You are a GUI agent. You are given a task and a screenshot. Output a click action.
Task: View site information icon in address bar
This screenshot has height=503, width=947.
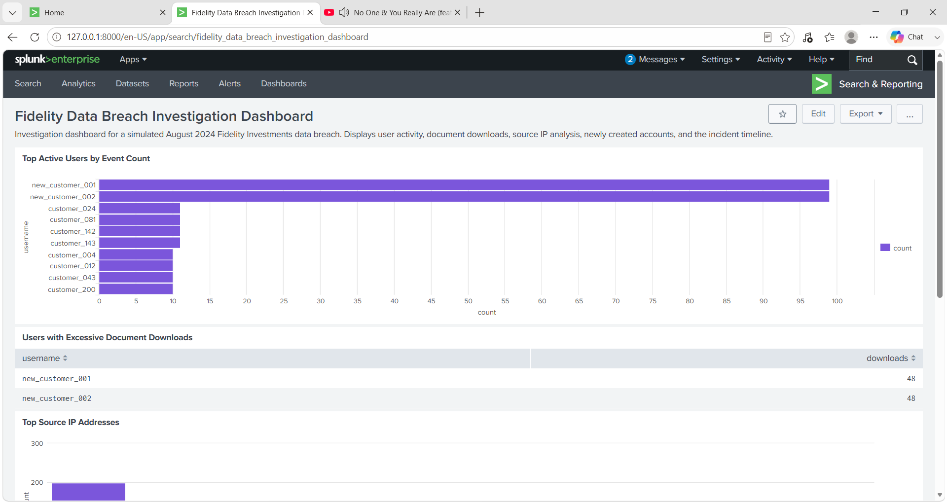click(x=57, y=37)
